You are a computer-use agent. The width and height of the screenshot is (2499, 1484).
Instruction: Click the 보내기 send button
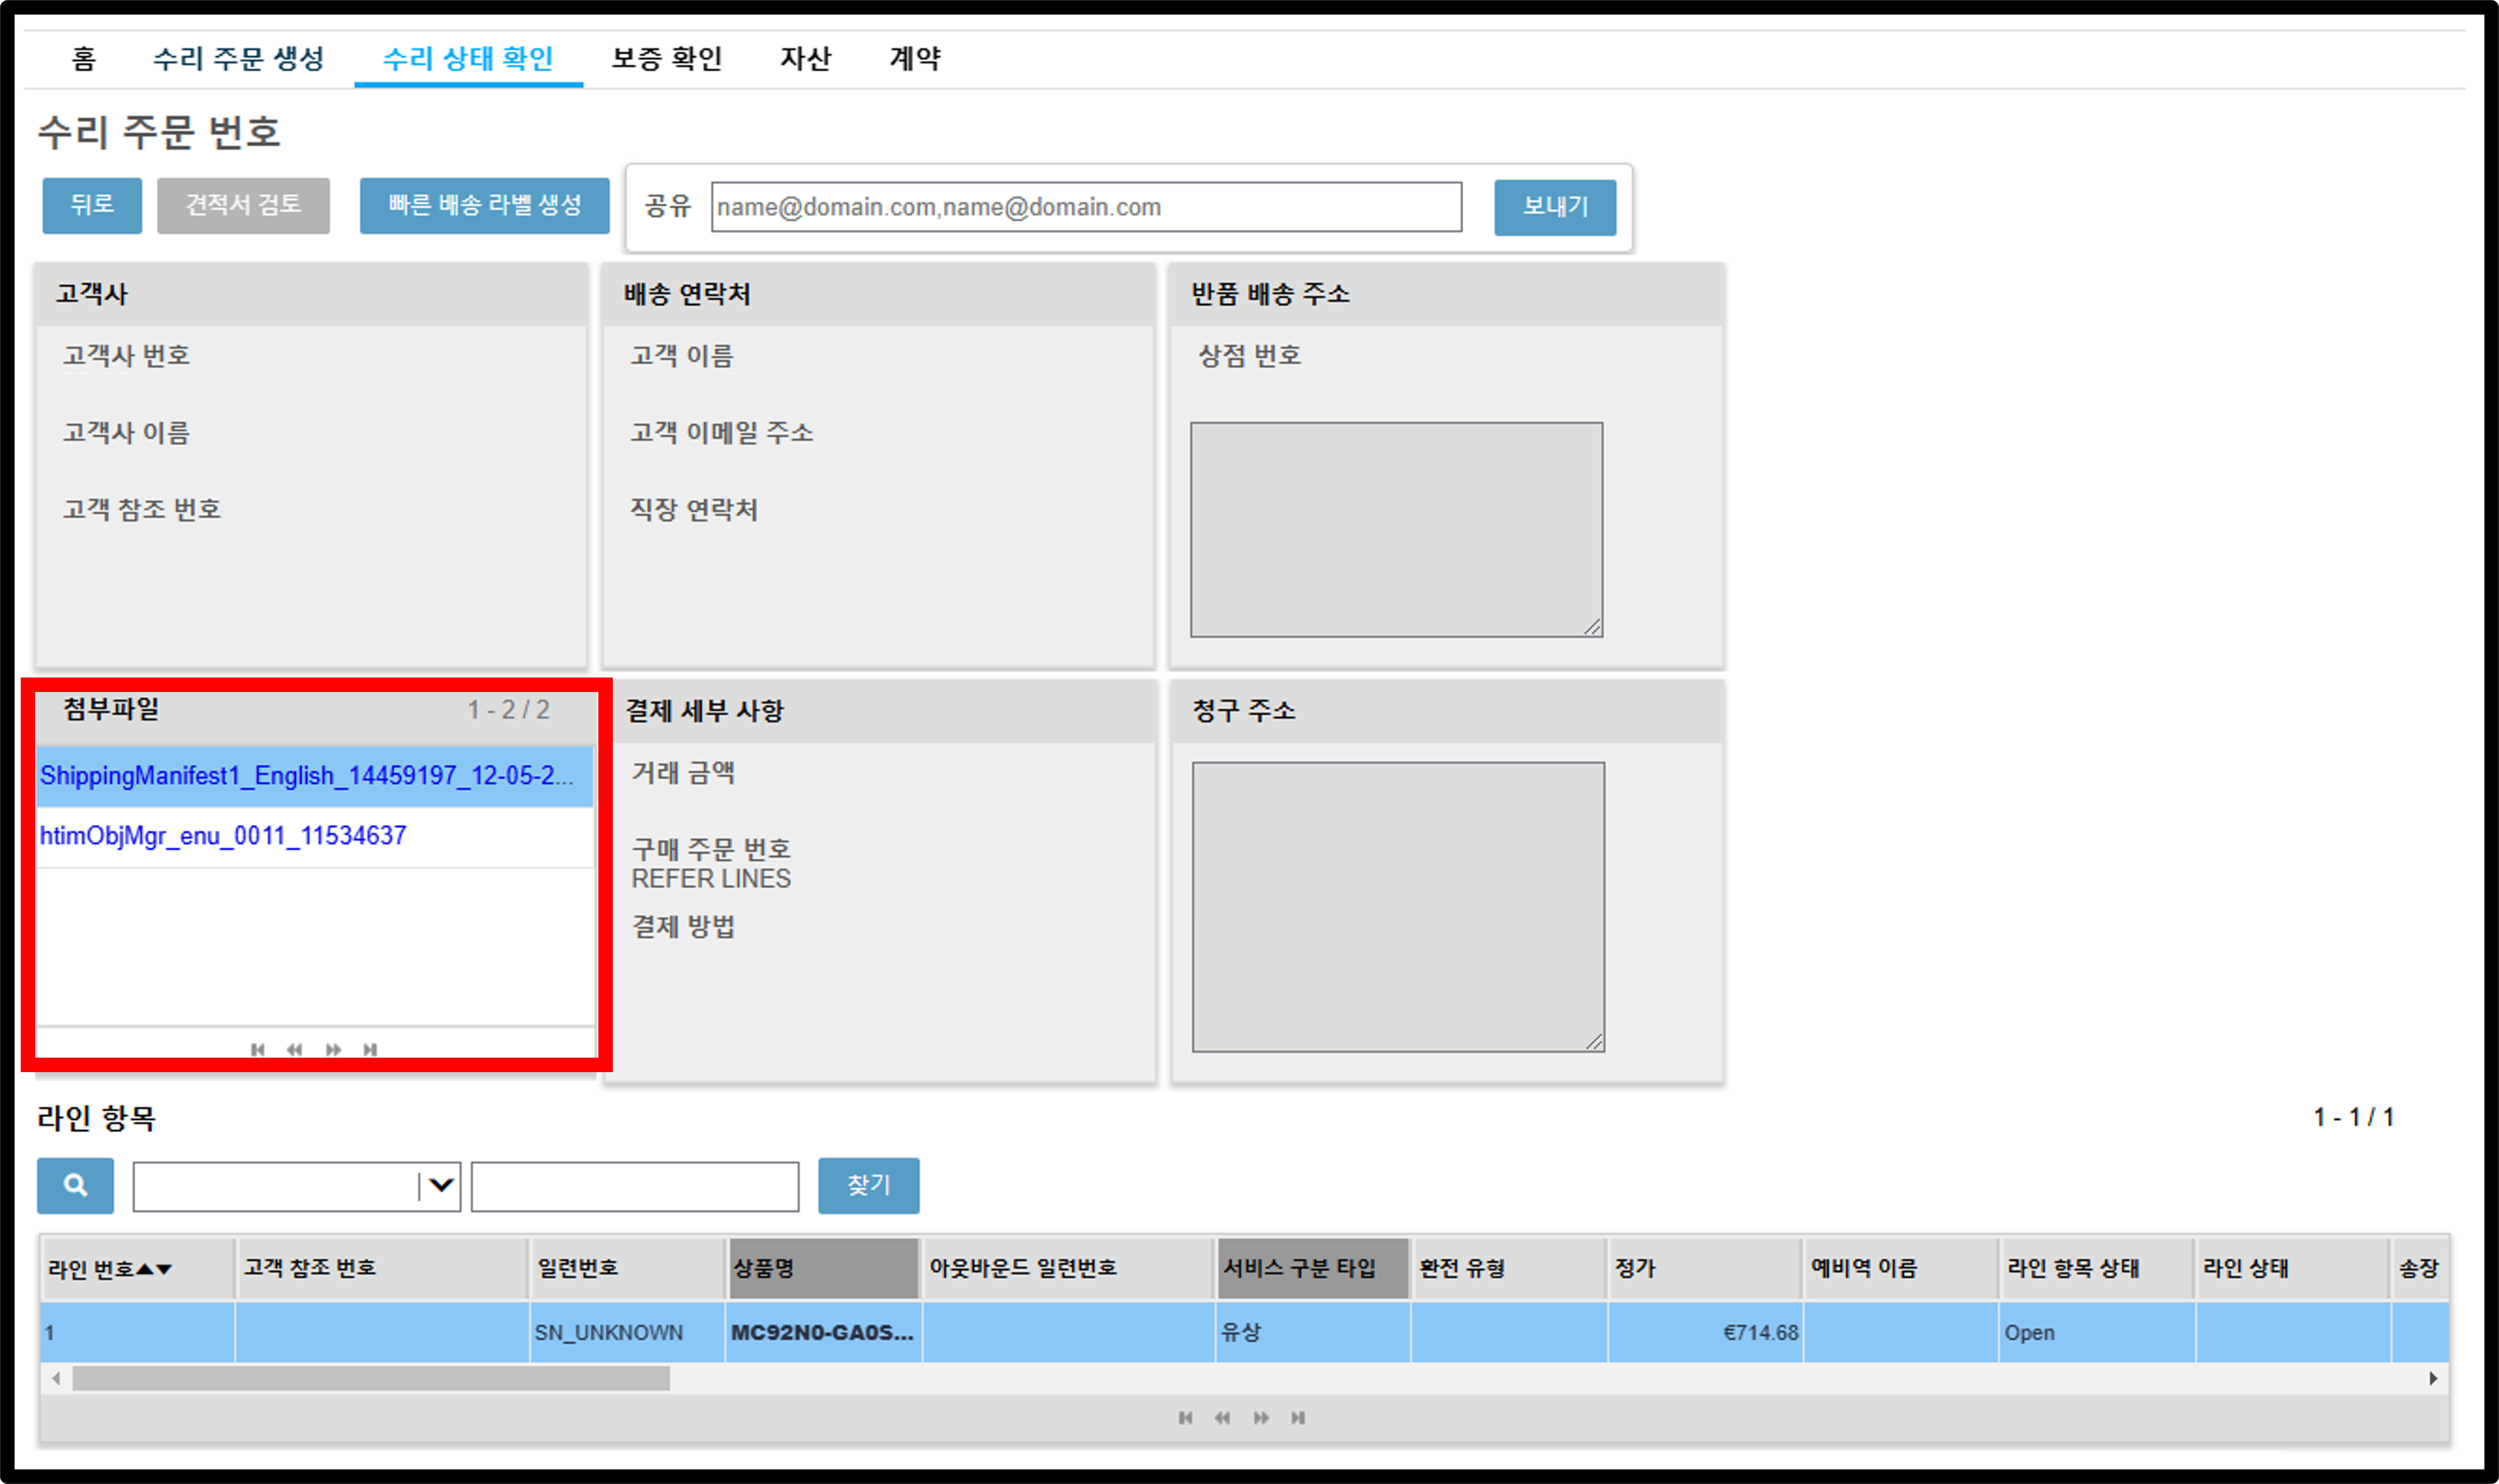1555,207
